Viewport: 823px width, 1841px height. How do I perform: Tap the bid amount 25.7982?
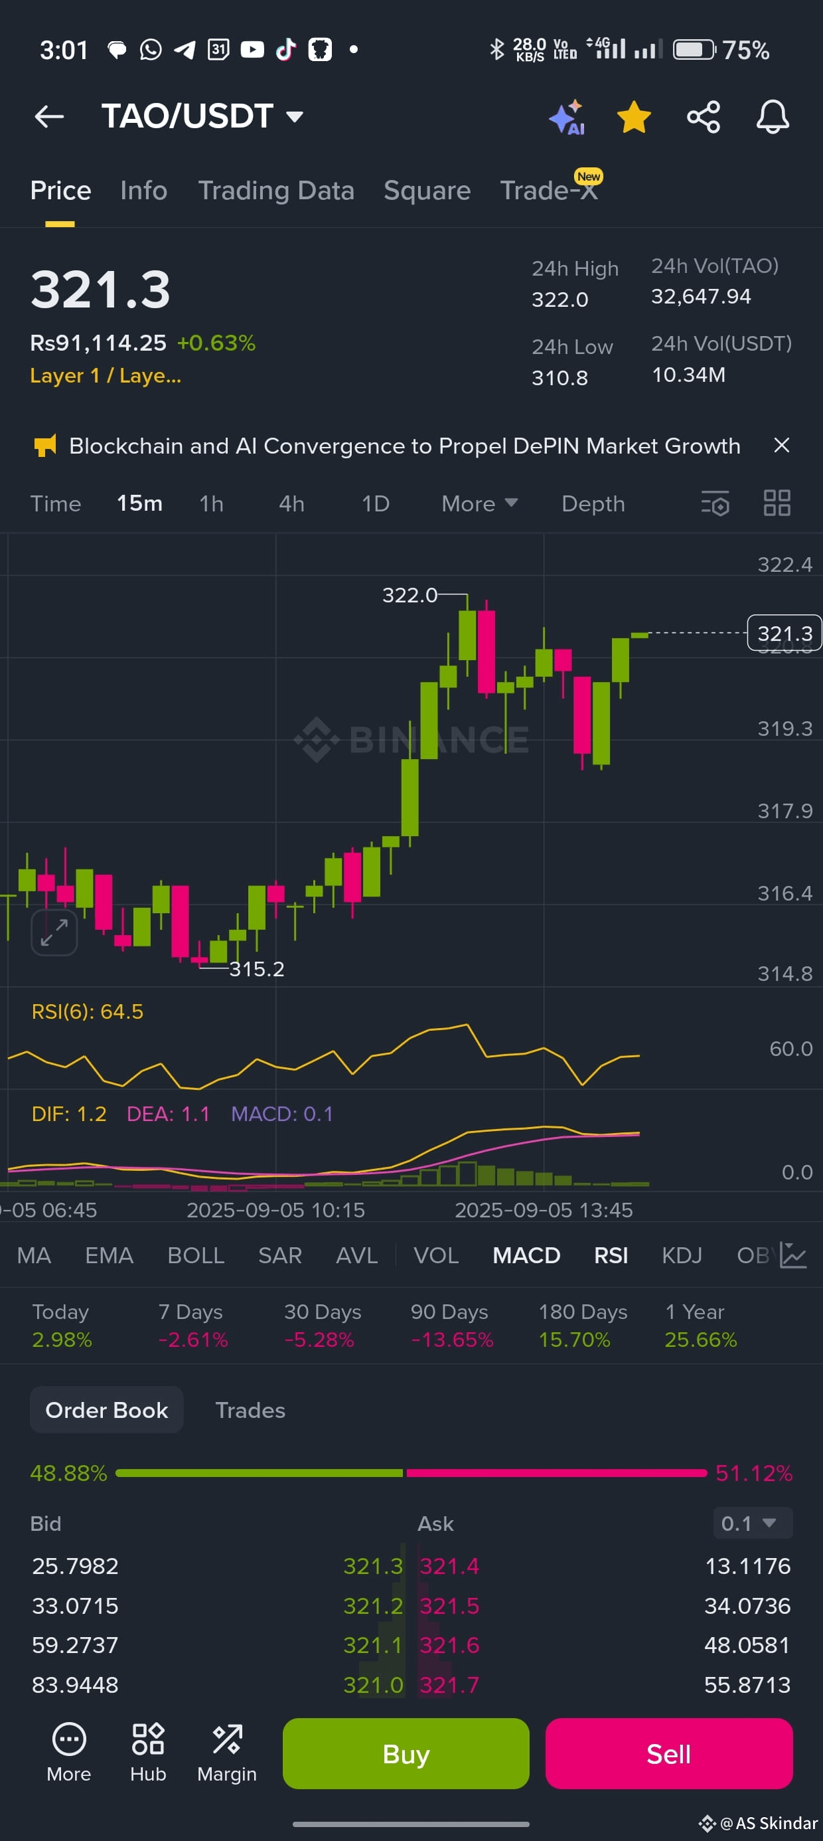(x=75, y=1566)
